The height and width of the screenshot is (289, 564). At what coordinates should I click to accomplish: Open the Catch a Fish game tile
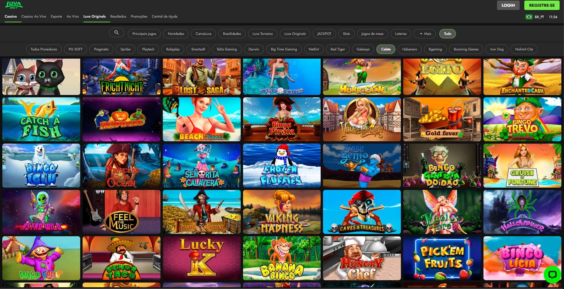click(x=41, y=120)
